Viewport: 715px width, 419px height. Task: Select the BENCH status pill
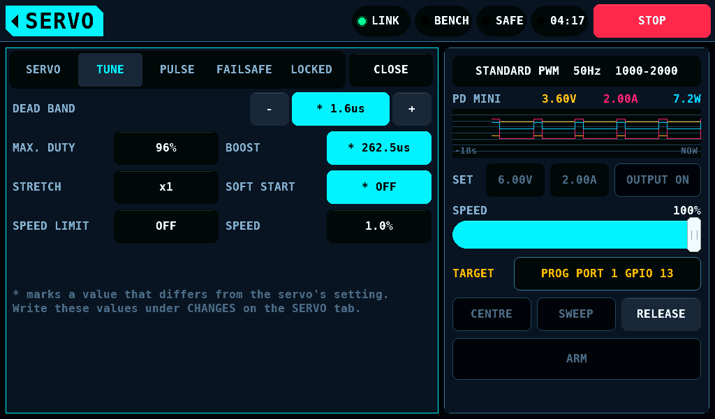coord(443,21)
